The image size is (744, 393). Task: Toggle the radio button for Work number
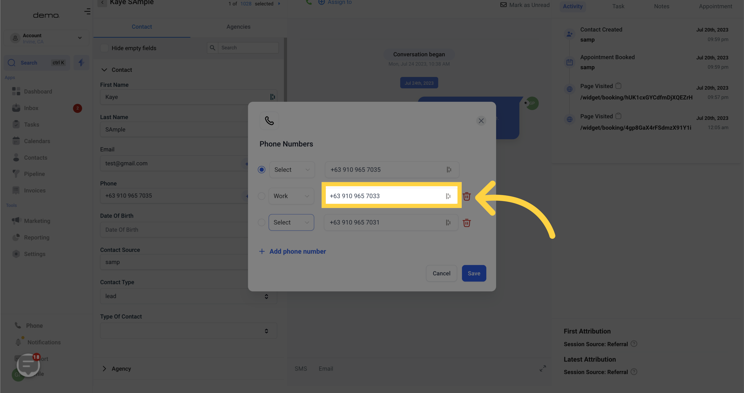coord(261,196)
